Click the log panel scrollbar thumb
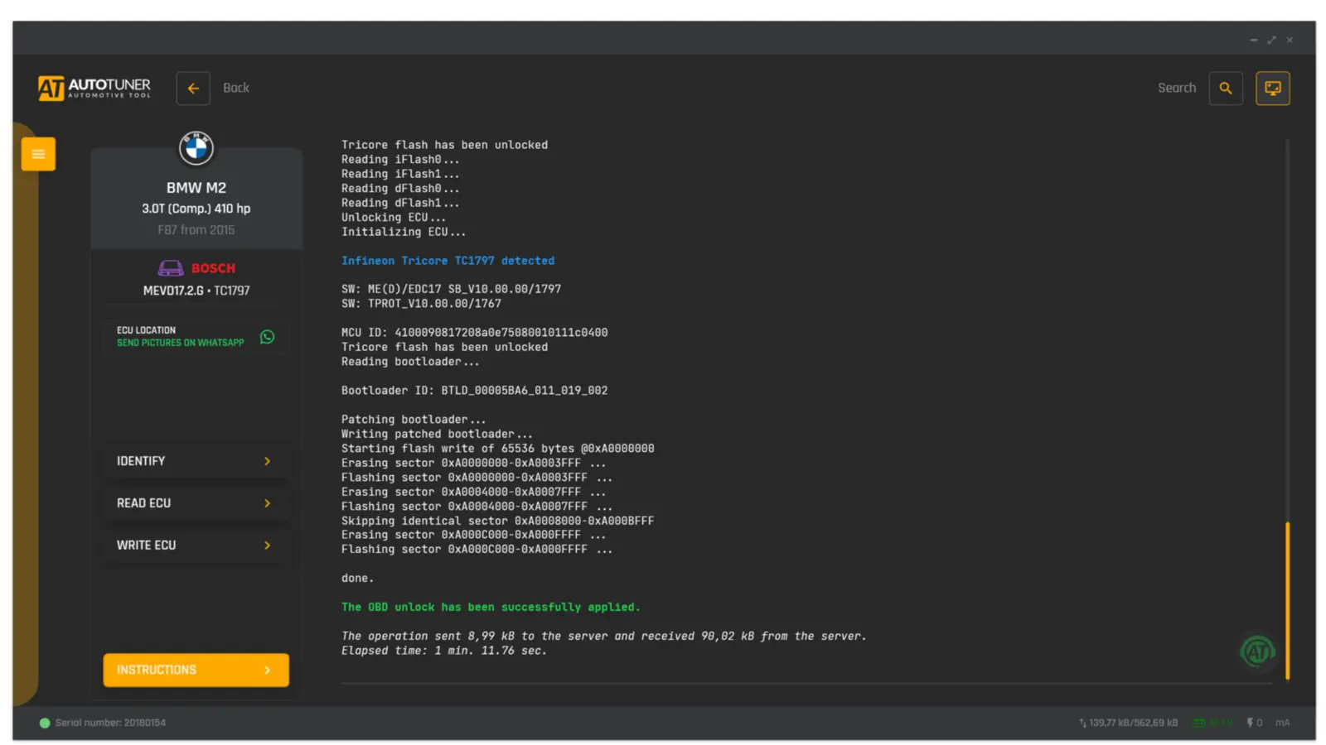 pyautogui.click(x=1287, y=600)
